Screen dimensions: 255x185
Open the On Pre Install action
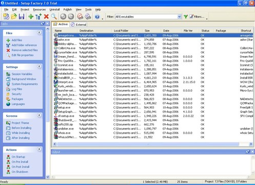click(20, 162)
